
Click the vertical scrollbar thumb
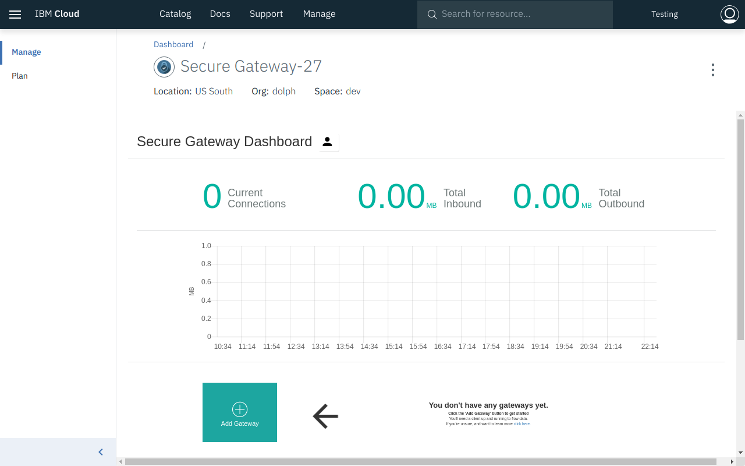740,230
